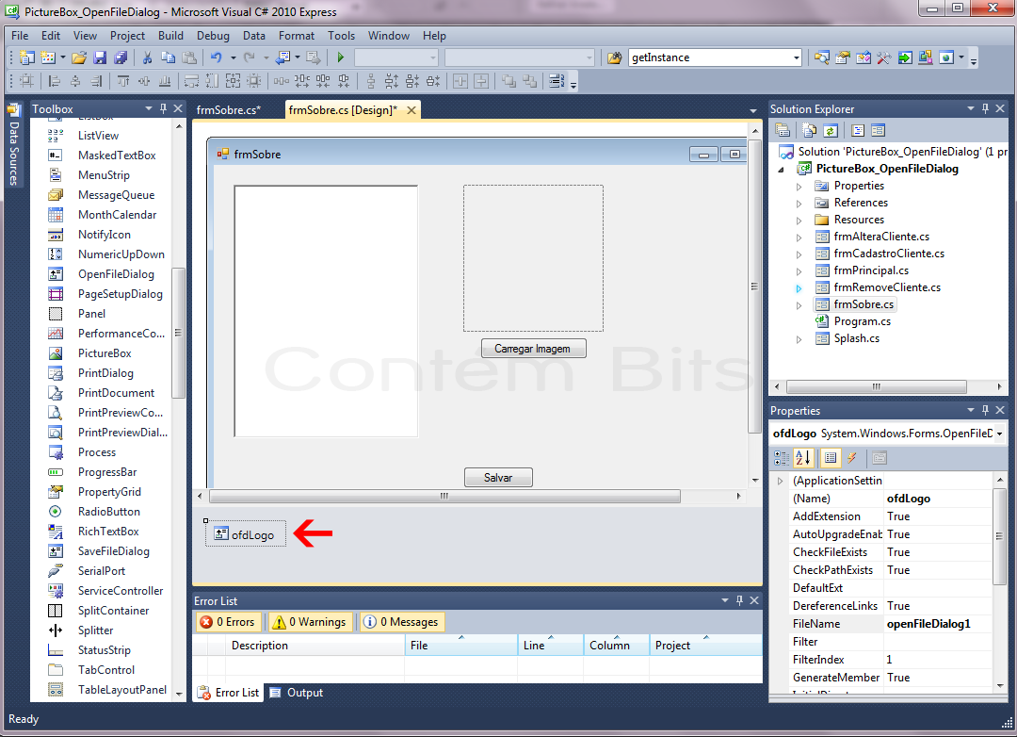The image size is (1017, 737).
Task: Click the Save All toolbar icon
Action: pyautogui.click(x=121, y=57)
